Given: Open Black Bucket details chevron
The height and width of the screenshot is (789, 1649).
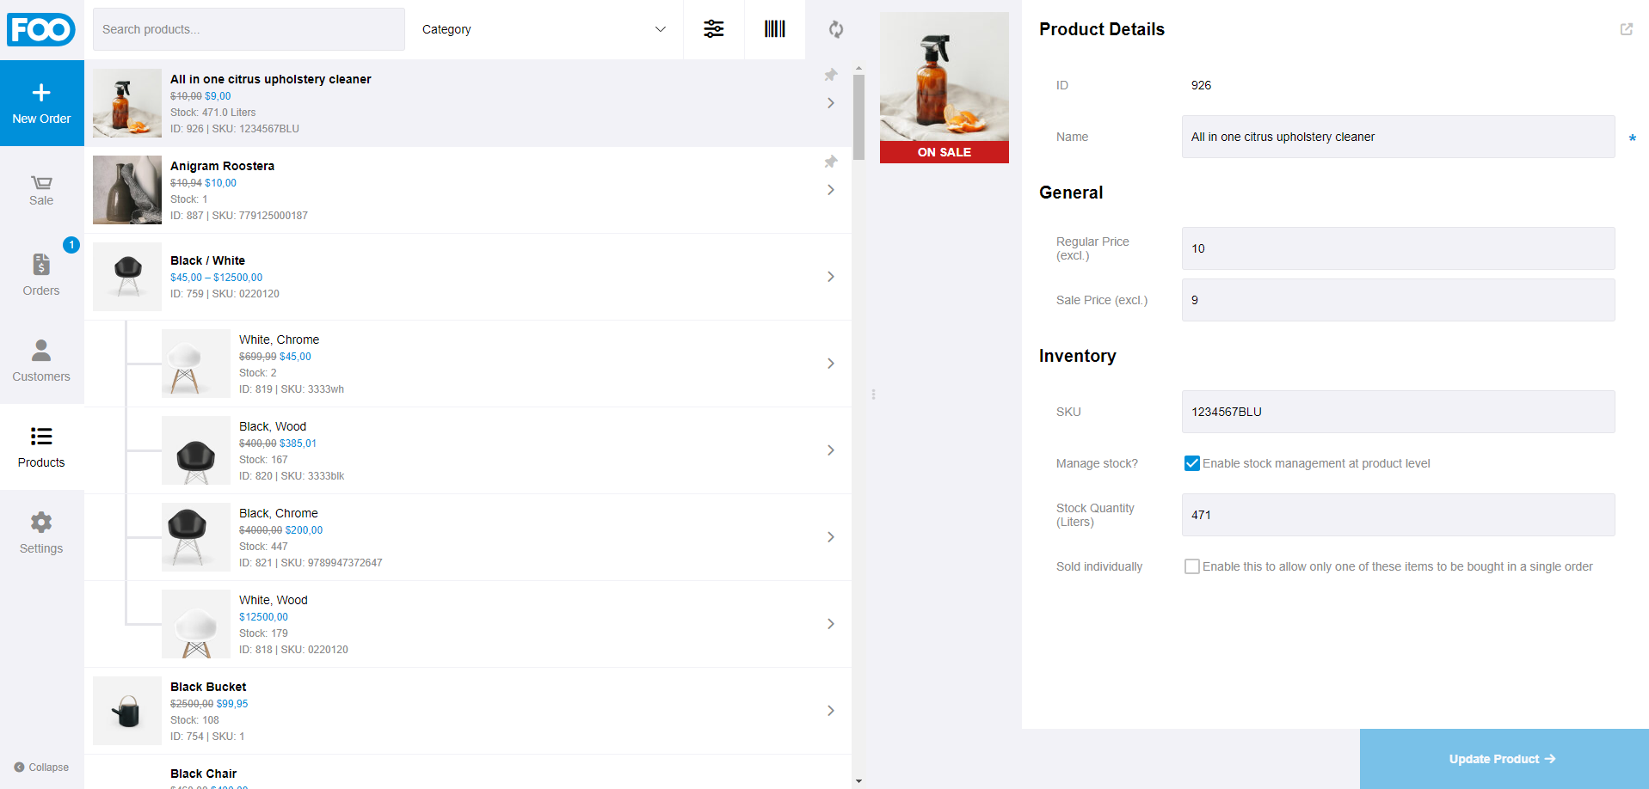Looking at the screenshot, I should 831,711.
